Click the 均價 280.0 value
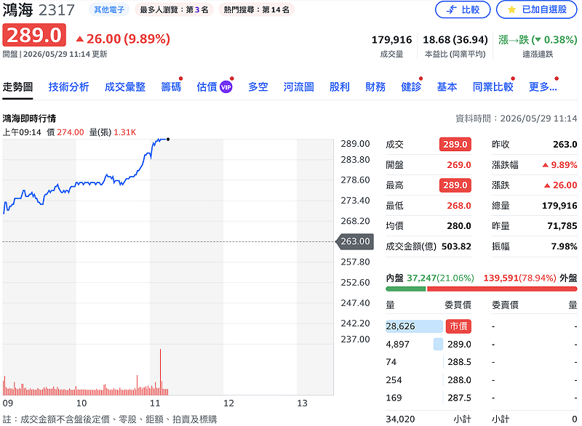This screenshot has width=582, height=426. click(x=459, y=226)
